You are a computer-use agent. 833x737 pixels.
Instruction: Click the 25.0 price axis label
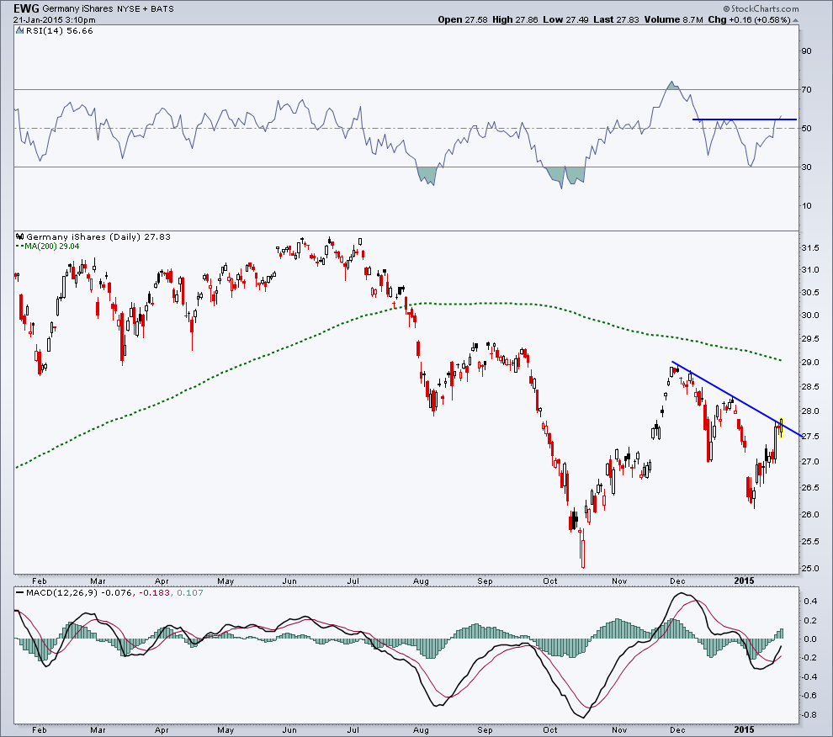[x=810, y=569]
